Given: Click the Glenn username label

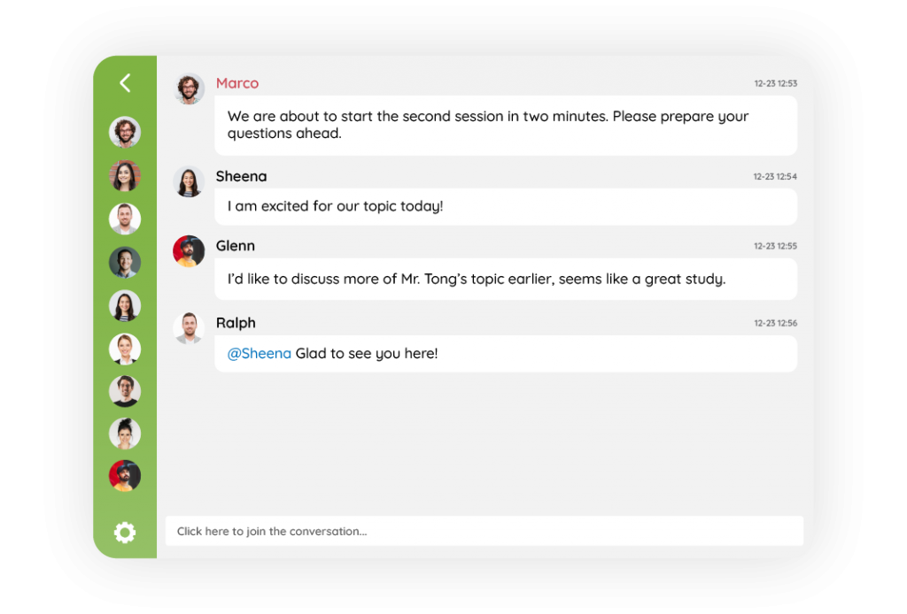Looking at the screenshot, I should 235,246.
